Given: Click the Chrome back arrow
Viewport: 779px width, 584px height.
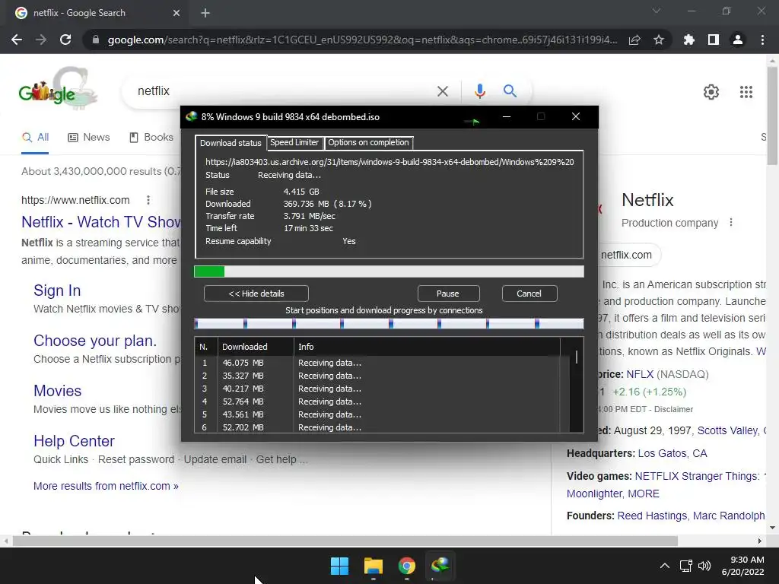Looking at the screenshot, I should pyautogui.click(x=17, y=40).
